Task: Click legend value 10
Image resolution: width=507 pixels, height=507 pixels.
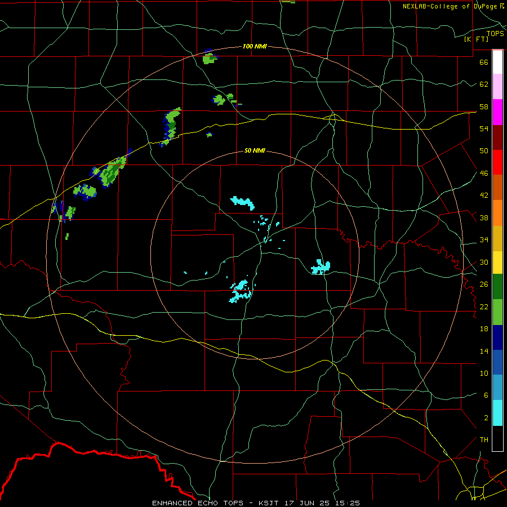Action: pyautogui.click(x=484, y=373)
